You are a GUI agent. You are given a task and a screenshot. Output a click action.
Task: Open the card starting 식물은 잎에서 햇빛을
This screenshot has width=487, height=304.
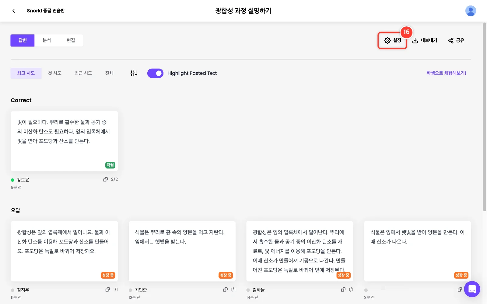click(418, 251)
